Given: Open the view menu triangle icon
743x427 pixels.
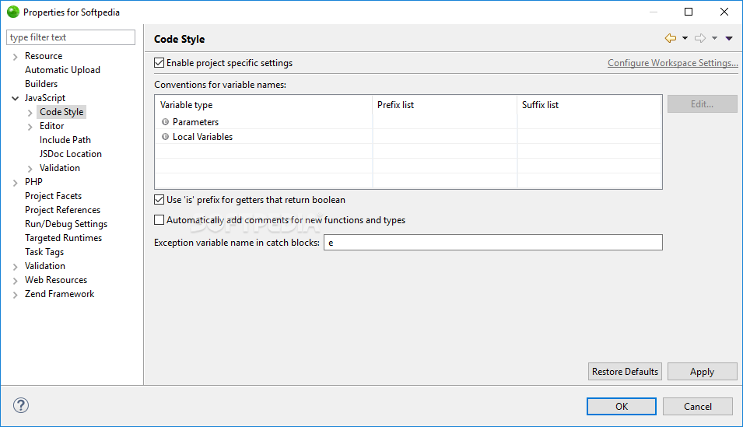Looking at the screenshot, I should [729, 38].
